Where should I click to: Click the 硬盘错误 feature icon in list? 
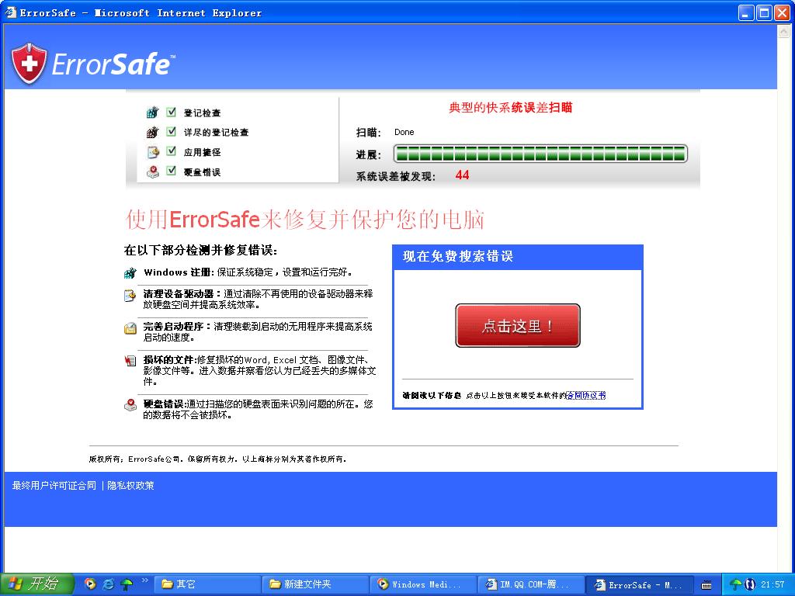[x=130, y=404]
